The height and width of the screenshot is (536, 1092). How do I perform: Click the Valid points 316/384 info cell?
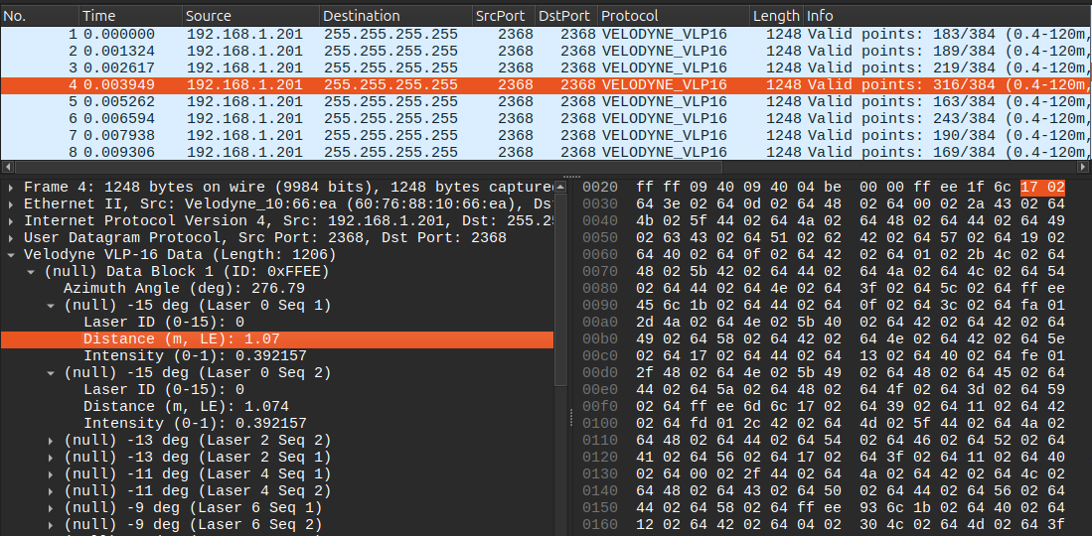[947, 85]
